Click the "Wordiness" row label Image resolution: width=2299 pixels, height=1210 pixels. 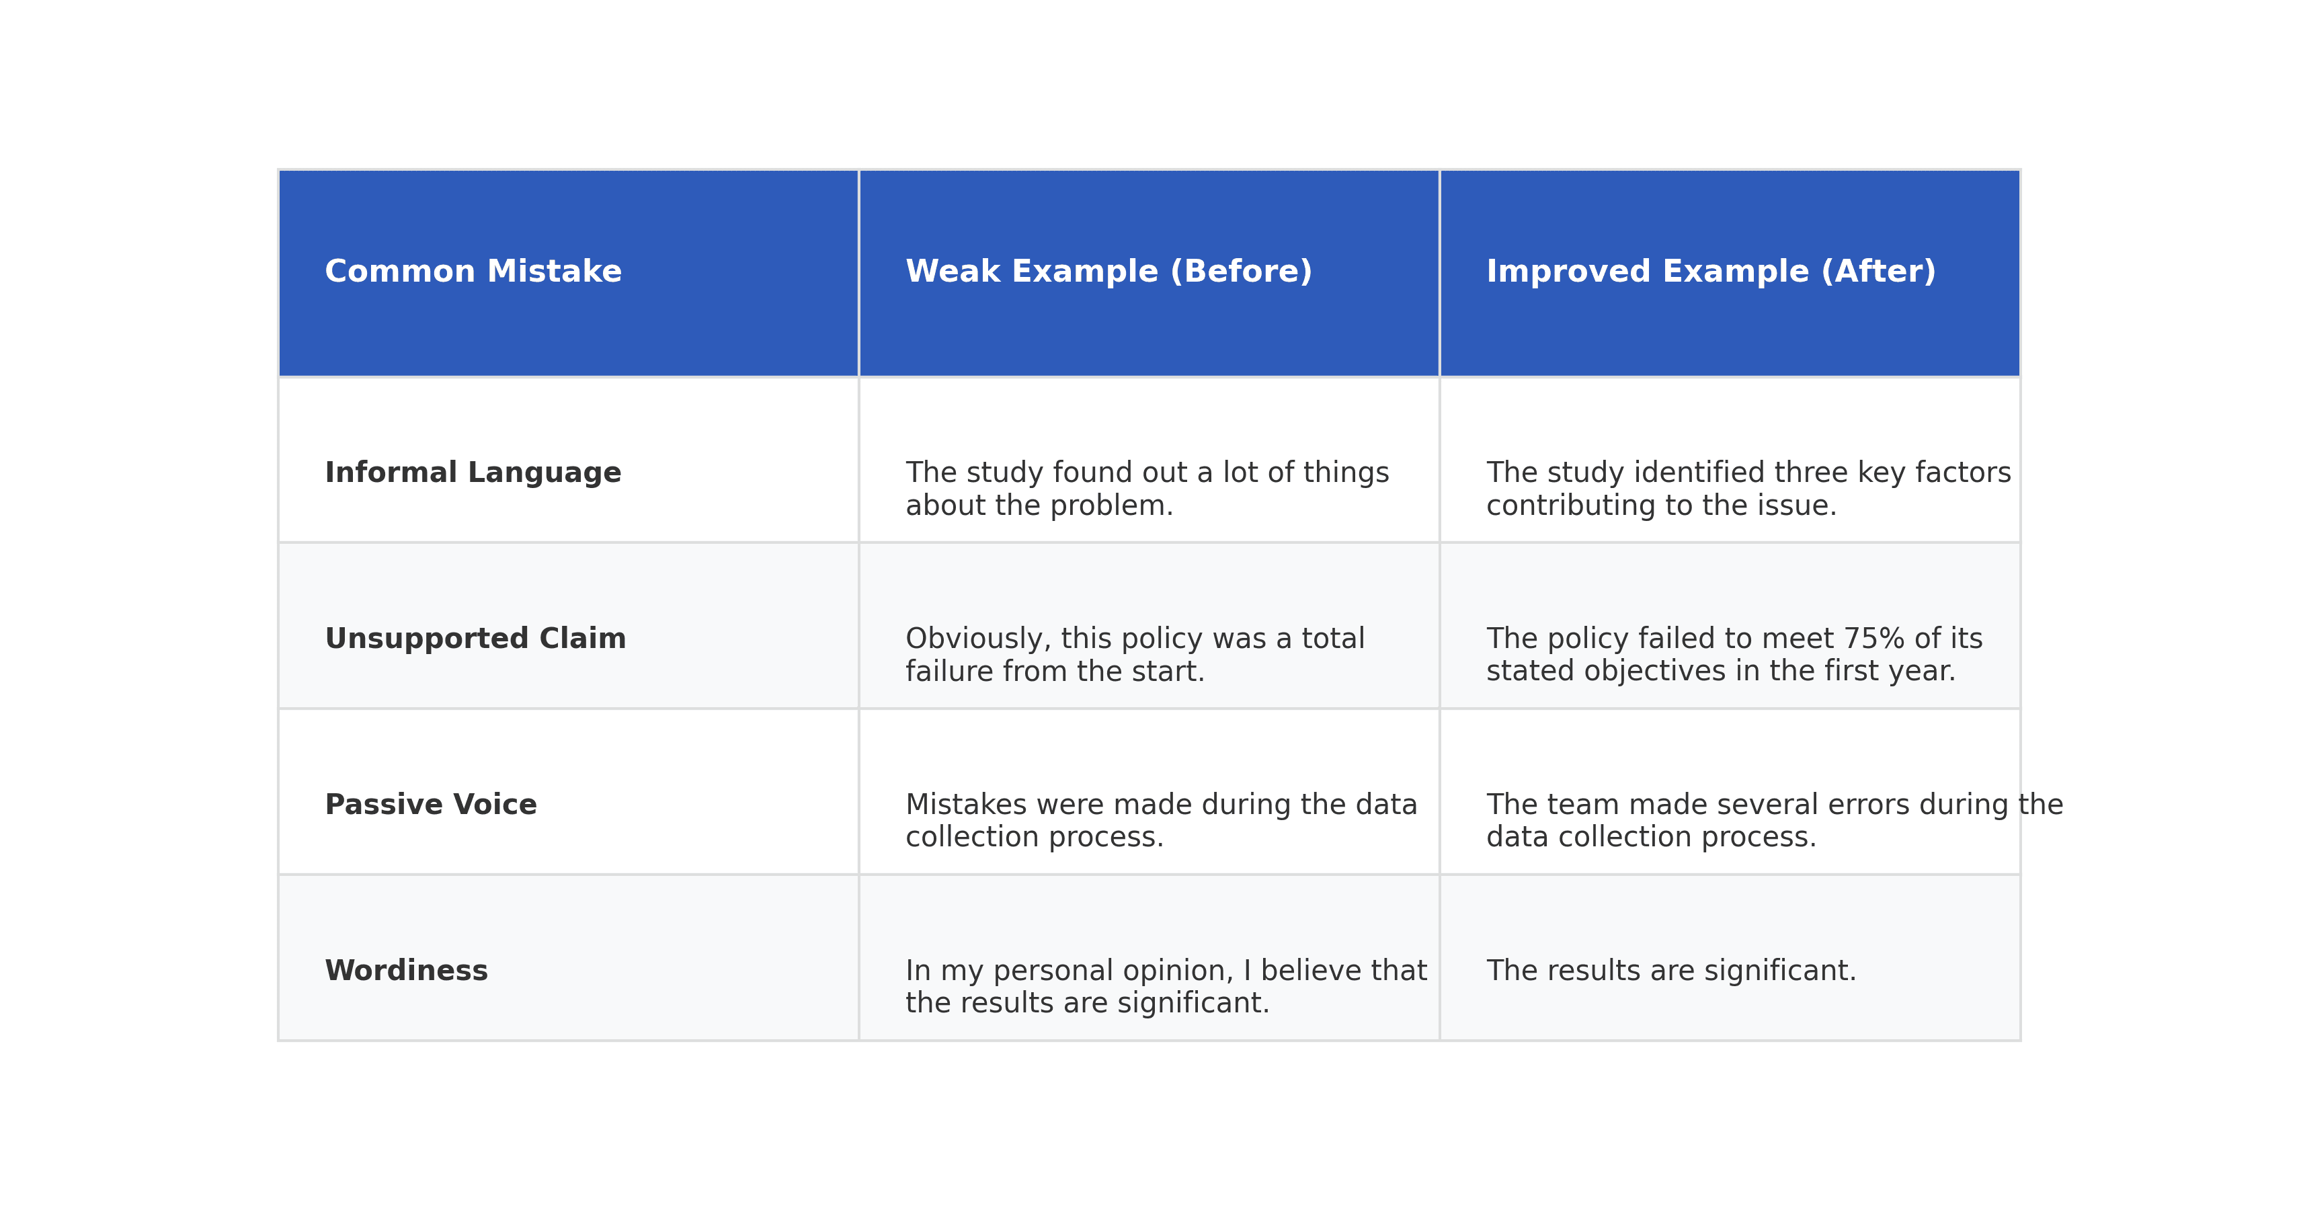(406, 970)
